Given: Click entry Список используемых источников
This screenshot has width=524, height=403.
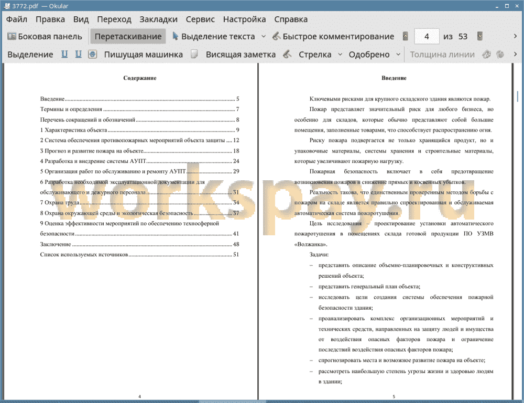Looking at the screenshot, I should coord(139,255).
